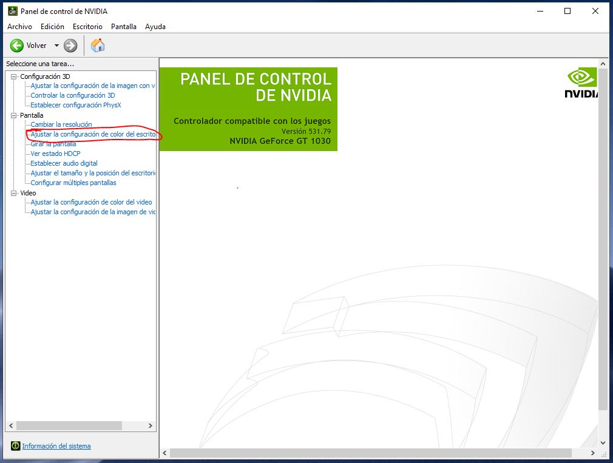613x463 pixels.
Task: Open Controlar la configuración 3D
Action: [x=73, y=95]
